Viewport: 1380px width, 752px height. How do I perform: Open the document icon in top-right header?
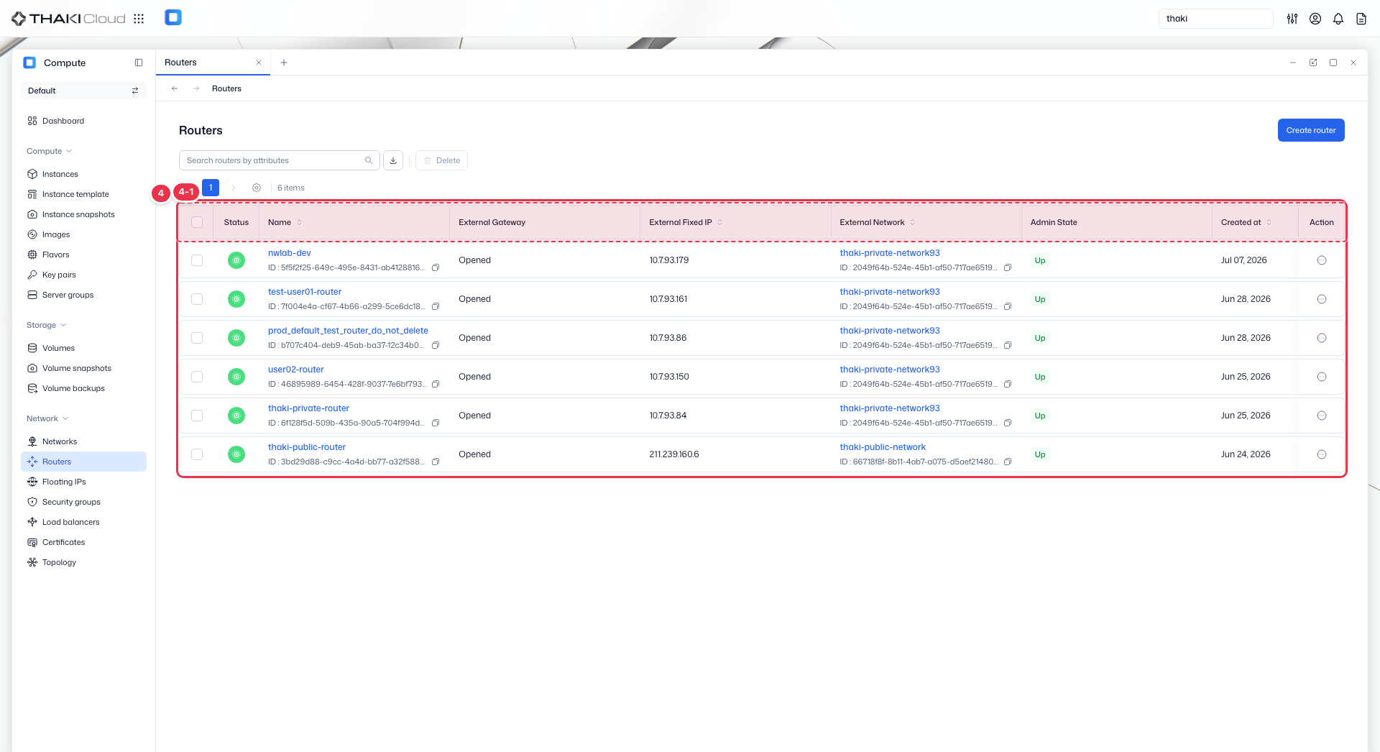[x=1361, y=19]
